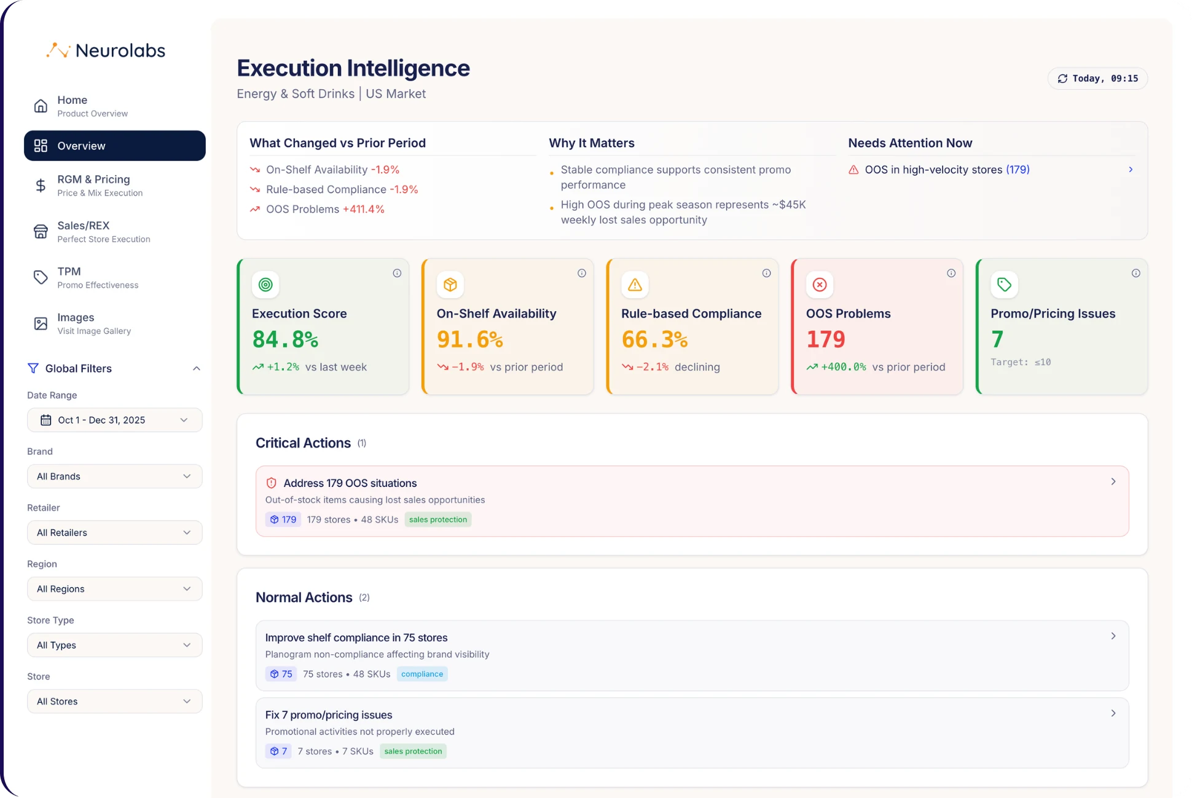Expand Address 179 OOS situations chevron

coord(1113,481)
